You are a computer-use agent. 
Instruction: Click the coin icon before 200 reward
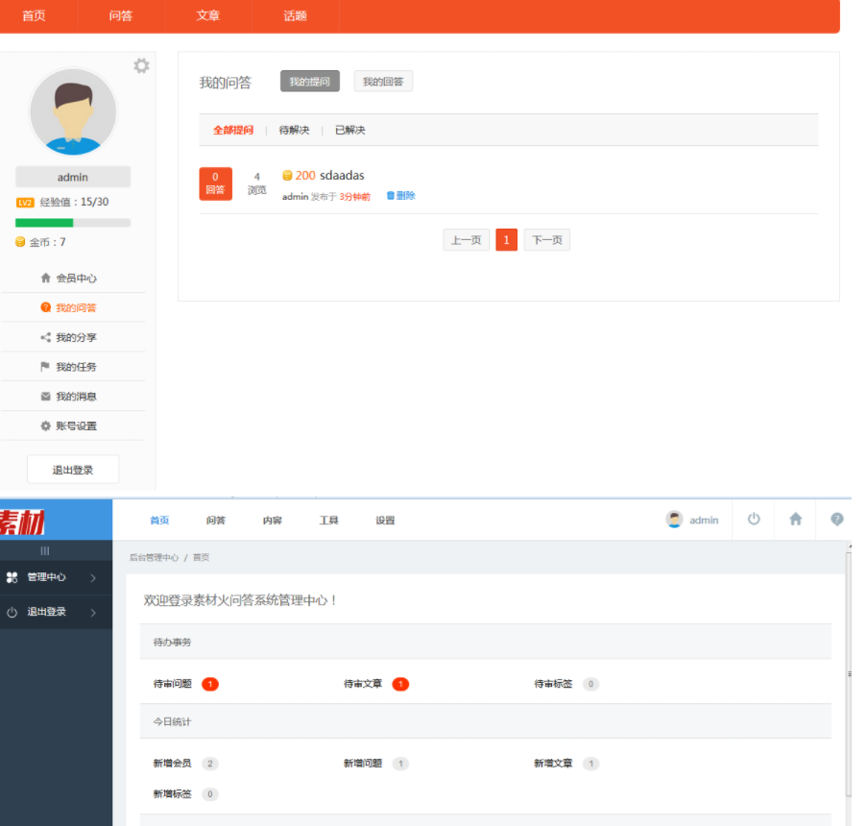pos(287,176)
